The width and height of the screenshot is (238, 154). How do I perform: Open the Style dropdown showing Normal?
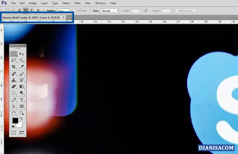pyautogui.click(x=110, y=11)
